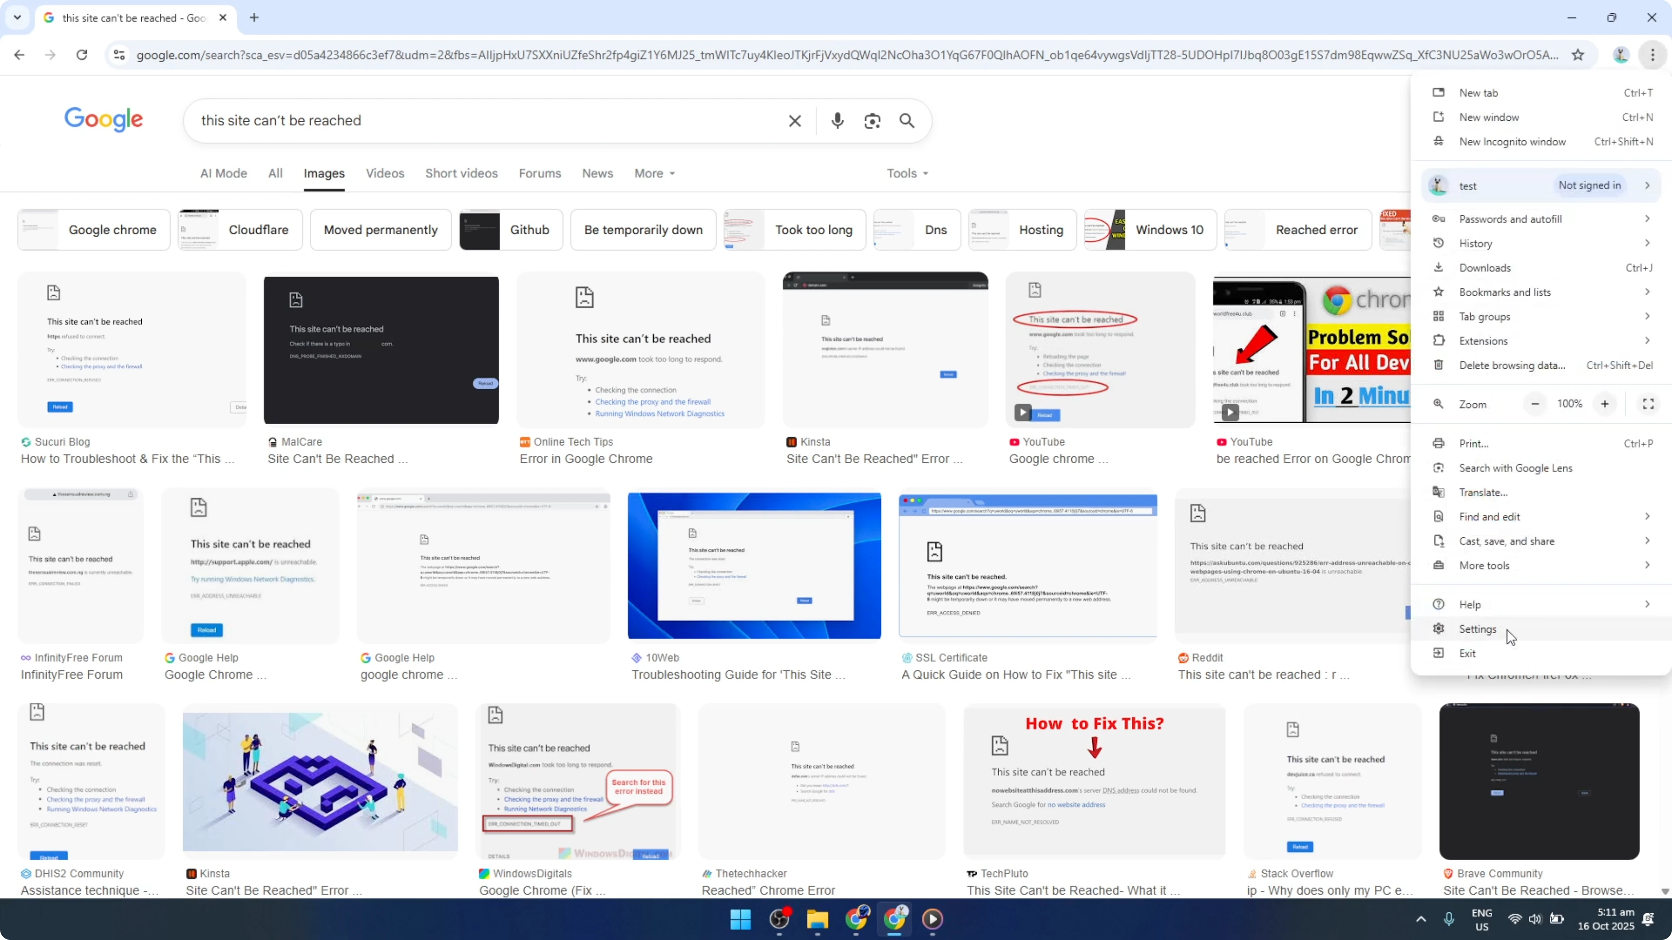
Task: Open 'Error in Google Chrome' result link
Action: click(x=586, y=459)
